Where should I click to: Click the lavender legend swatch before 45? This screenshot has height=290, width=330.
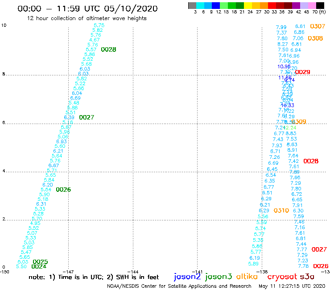(x=304, y=5)
